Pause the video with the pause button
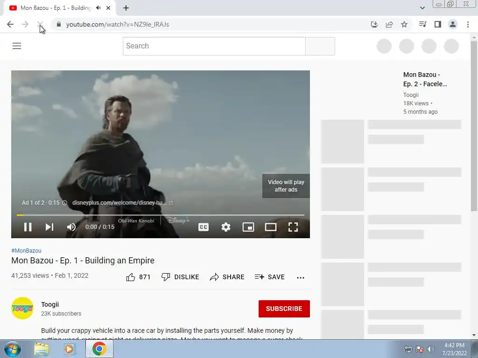The width and height of the screenshot is (478, 358). point(28,227)
